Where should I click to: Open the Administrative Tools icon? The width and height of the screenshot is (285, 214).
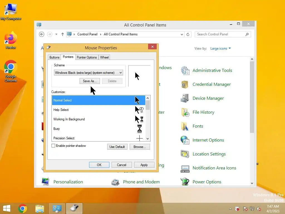[x=185, y=70]
